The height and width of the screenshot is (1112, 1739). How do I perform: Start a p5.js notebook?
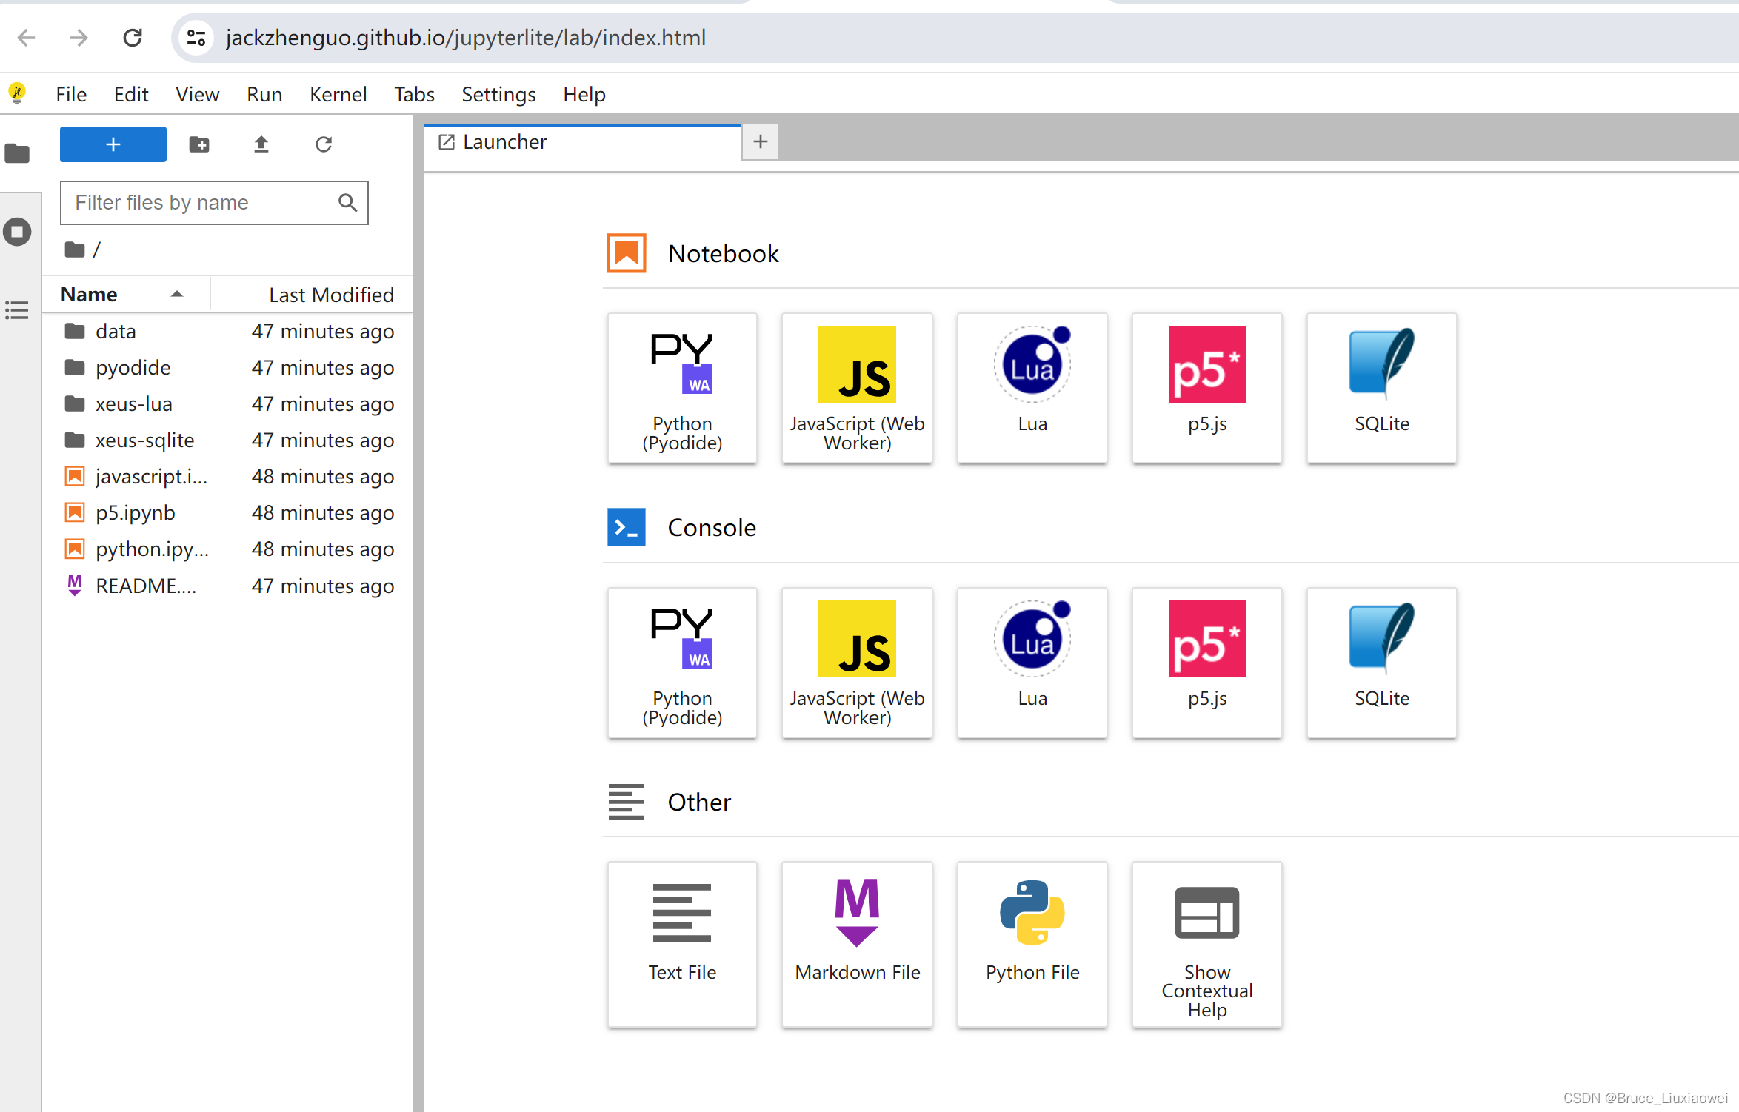point(1206,389)
